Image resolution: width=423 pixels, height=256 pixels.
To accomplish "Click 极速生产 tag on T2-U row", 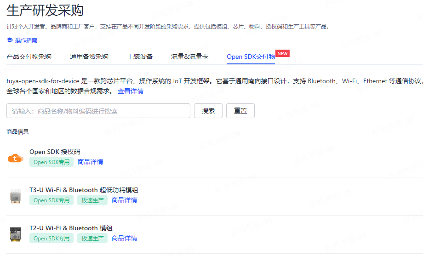I will pyautogui.click(x=92, y=239).
